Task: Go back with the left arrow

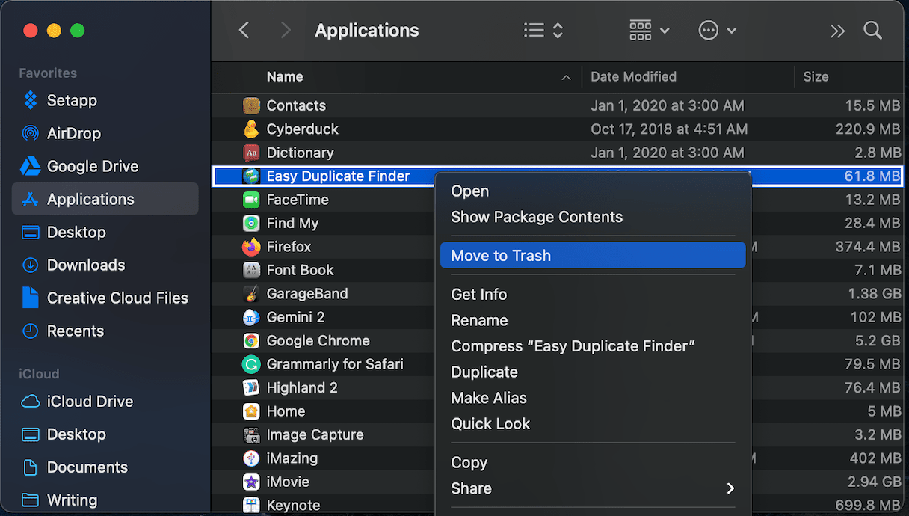Action: [x=244, y=30]
